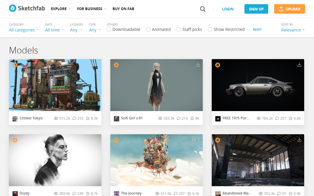Open the Sort by Relevance dropdown
Image resolution: width=314 pixels, height=196 pixels.
pyautogui.click(x=293, y=30)
